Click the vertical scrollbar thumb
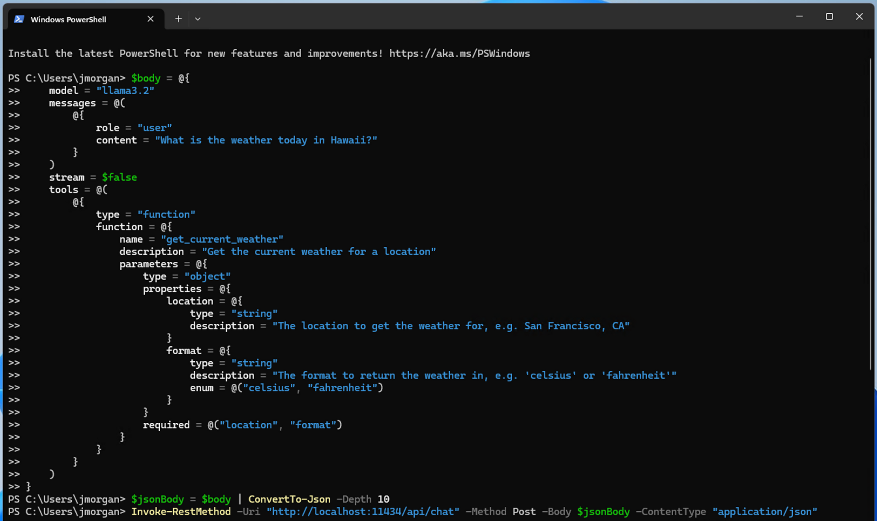Screen dimensions: 877x521 coord(870,214)
